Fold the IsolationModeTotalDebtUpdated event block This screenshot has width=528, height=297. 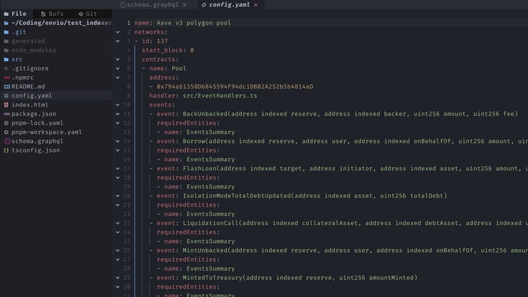pos(118,195)
